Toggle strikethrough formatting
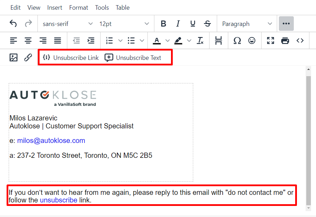Screen dimensions: 316x217 (207, 24)
